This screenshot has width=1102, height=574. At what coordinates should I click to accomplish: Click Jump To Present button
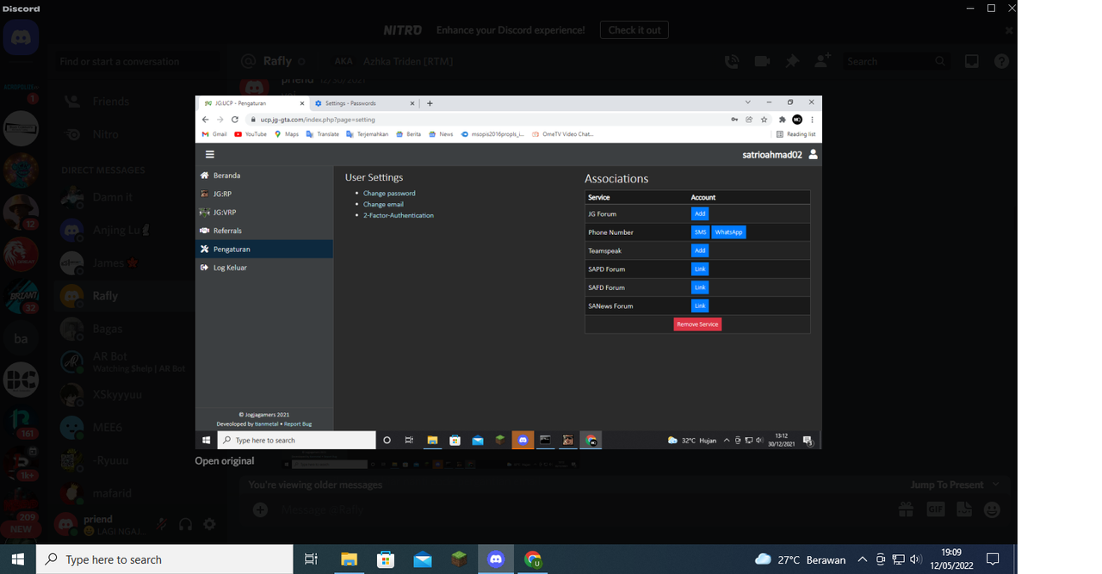947,485
